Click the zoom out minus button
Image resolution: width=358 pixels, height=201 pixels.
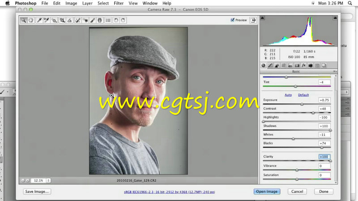23,180
